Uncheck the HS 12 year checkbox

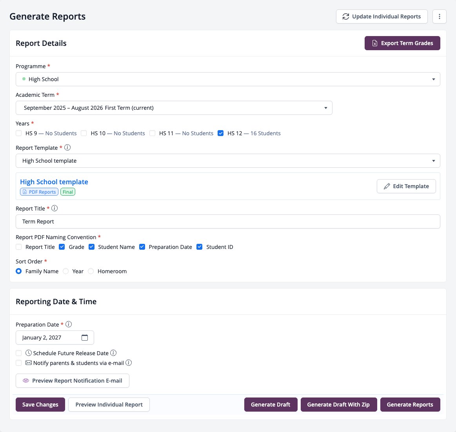click(x=220, y=133)
